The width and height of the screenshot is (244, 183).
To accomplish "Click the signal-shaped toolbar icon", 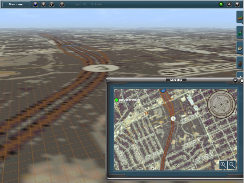I will [52, 4].
